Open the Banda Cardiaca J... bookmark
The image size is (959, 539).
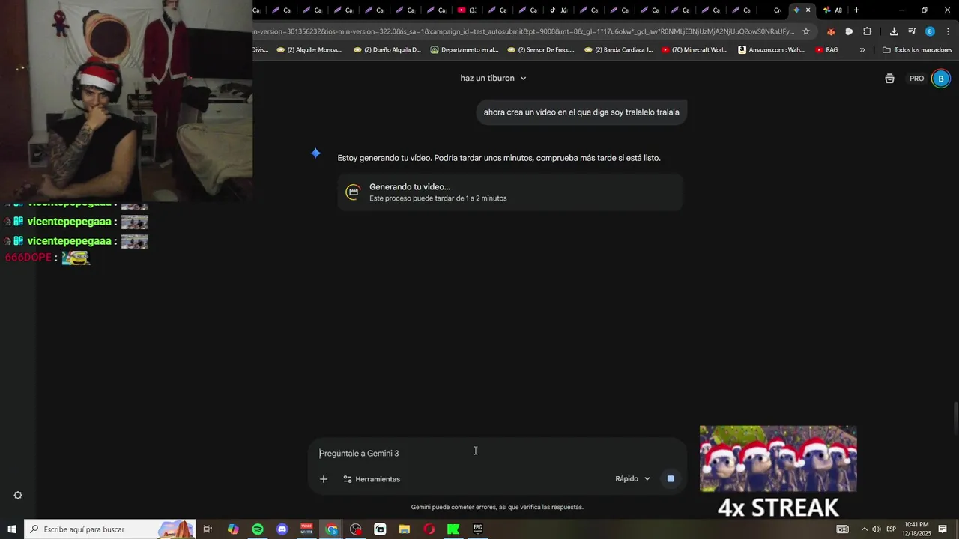618,50
